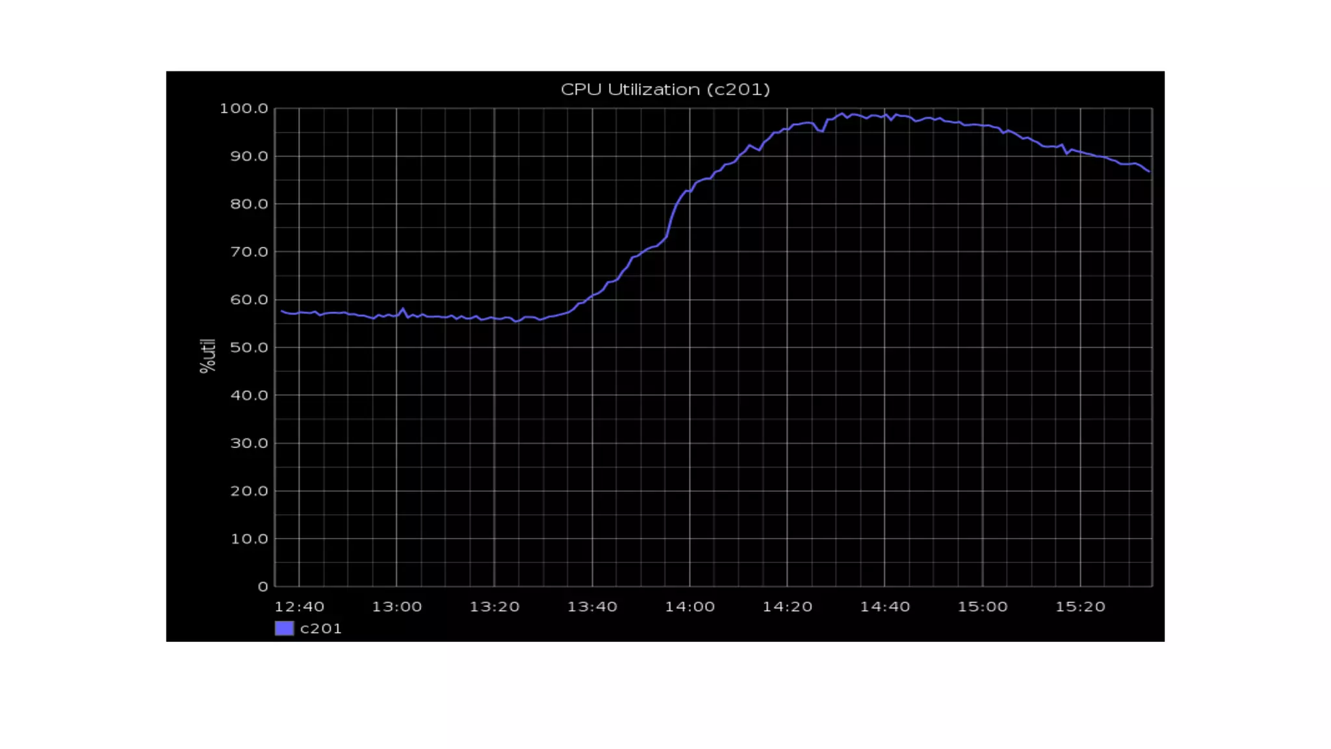This screenshot has height=749, width=1331.
Task: Click the 80.0 y-axis value
Action: coord(249,204)
